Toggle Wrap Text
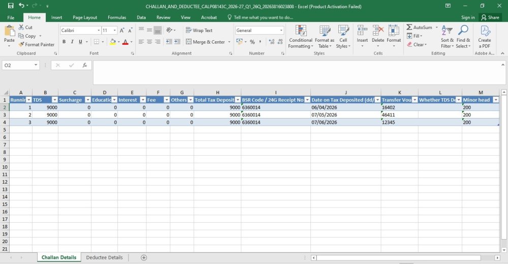This screenshot has width=508, height=264. tap(199, 30)
